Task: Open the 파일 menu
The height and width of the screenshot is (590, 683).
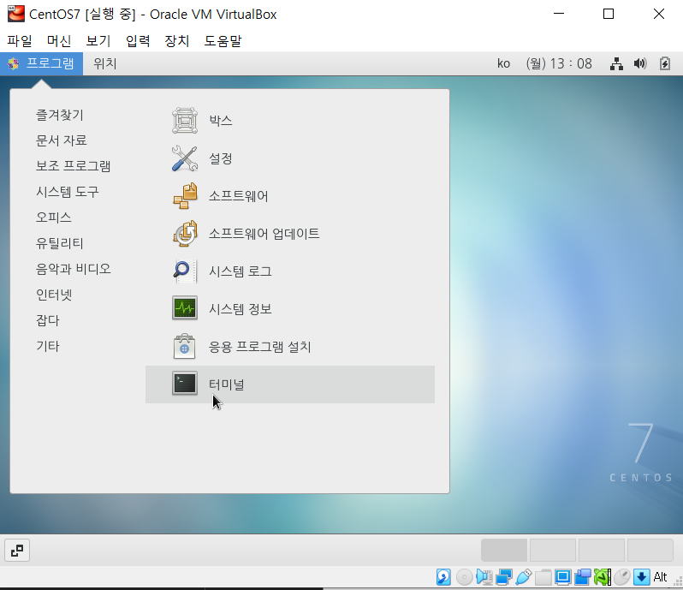Action: 20,41
